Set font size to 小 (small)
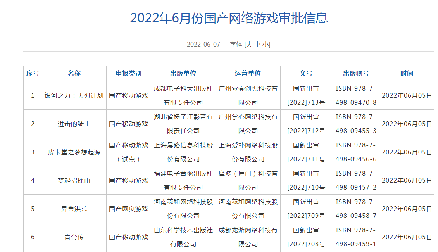438x252 pixels. click(x=266, y=44)
